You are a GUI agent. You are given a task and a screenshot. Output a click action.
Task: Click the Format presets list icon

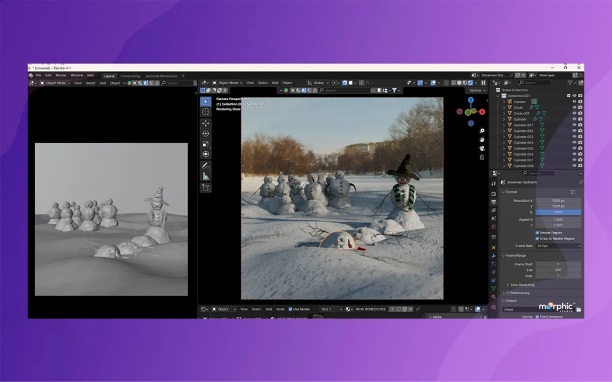click(573, 192)
